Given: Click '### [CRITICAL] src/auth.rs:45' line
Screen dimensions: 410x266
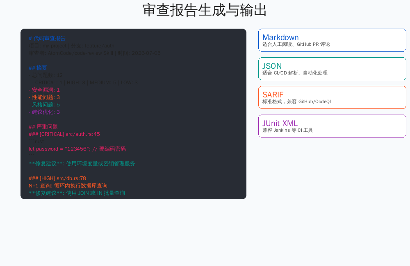Looking at the screenshot, I should point(64,134).
